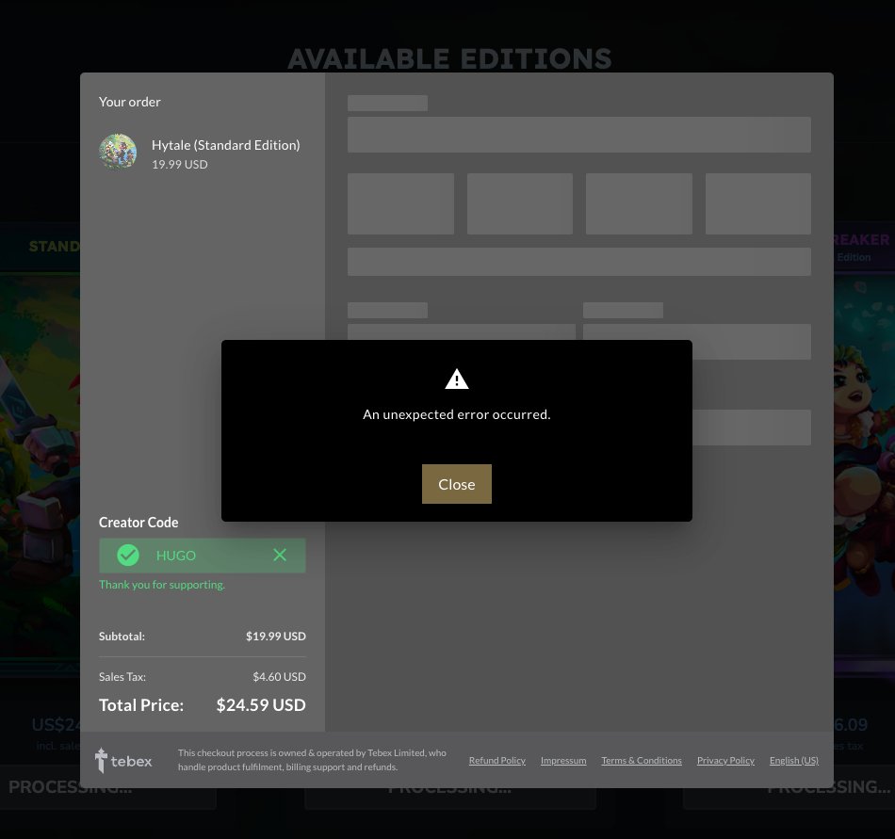Image resolution: width=895 pixels, height=839 pixels.
Task: Click the "Total Price:" label
Action: point(141,705)
